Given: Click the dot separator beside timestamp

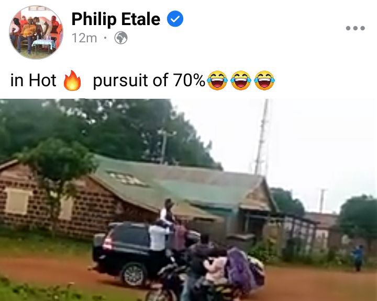Looking at the screenshot, I should tap(105, 38).
